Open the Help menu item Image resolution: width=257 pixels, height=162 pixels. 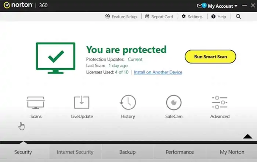(219, 17)
